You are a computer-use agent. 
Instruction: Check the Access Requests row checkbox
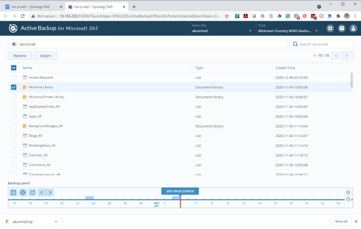click(14, 78)
